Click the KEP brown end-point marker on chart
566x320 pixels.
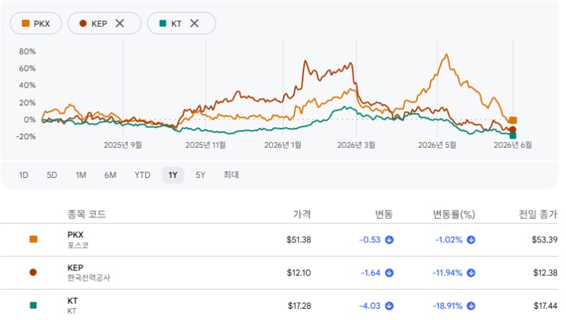click(512, 130)
